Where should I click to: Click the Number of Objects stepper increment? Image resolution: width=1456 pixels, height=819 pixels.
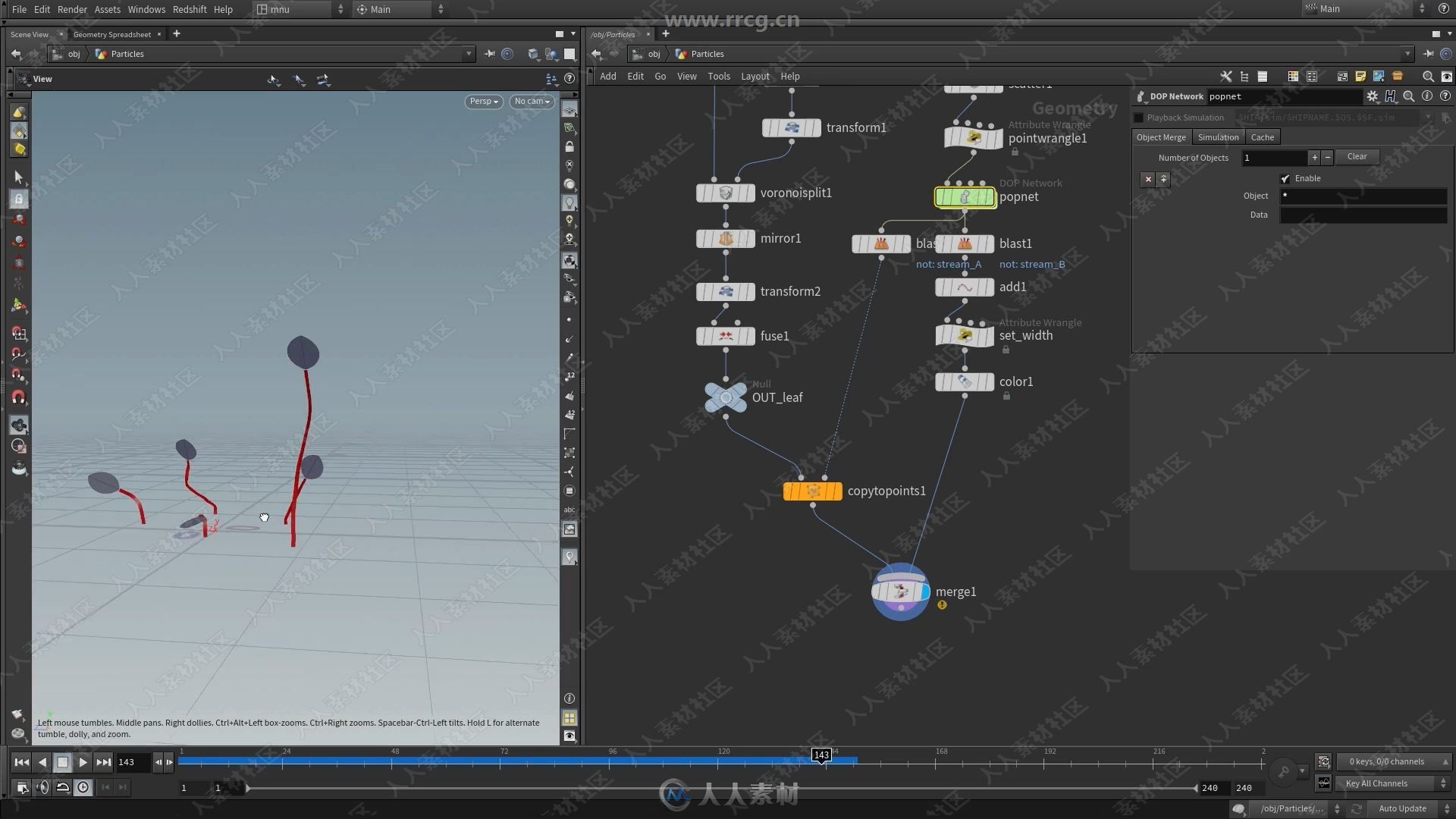[1314, 156]
